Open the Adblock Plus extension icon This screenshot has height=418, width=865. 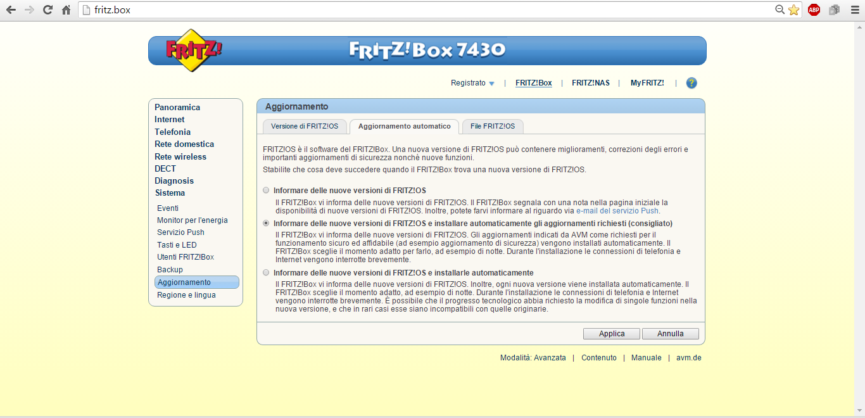click(814, 10)
